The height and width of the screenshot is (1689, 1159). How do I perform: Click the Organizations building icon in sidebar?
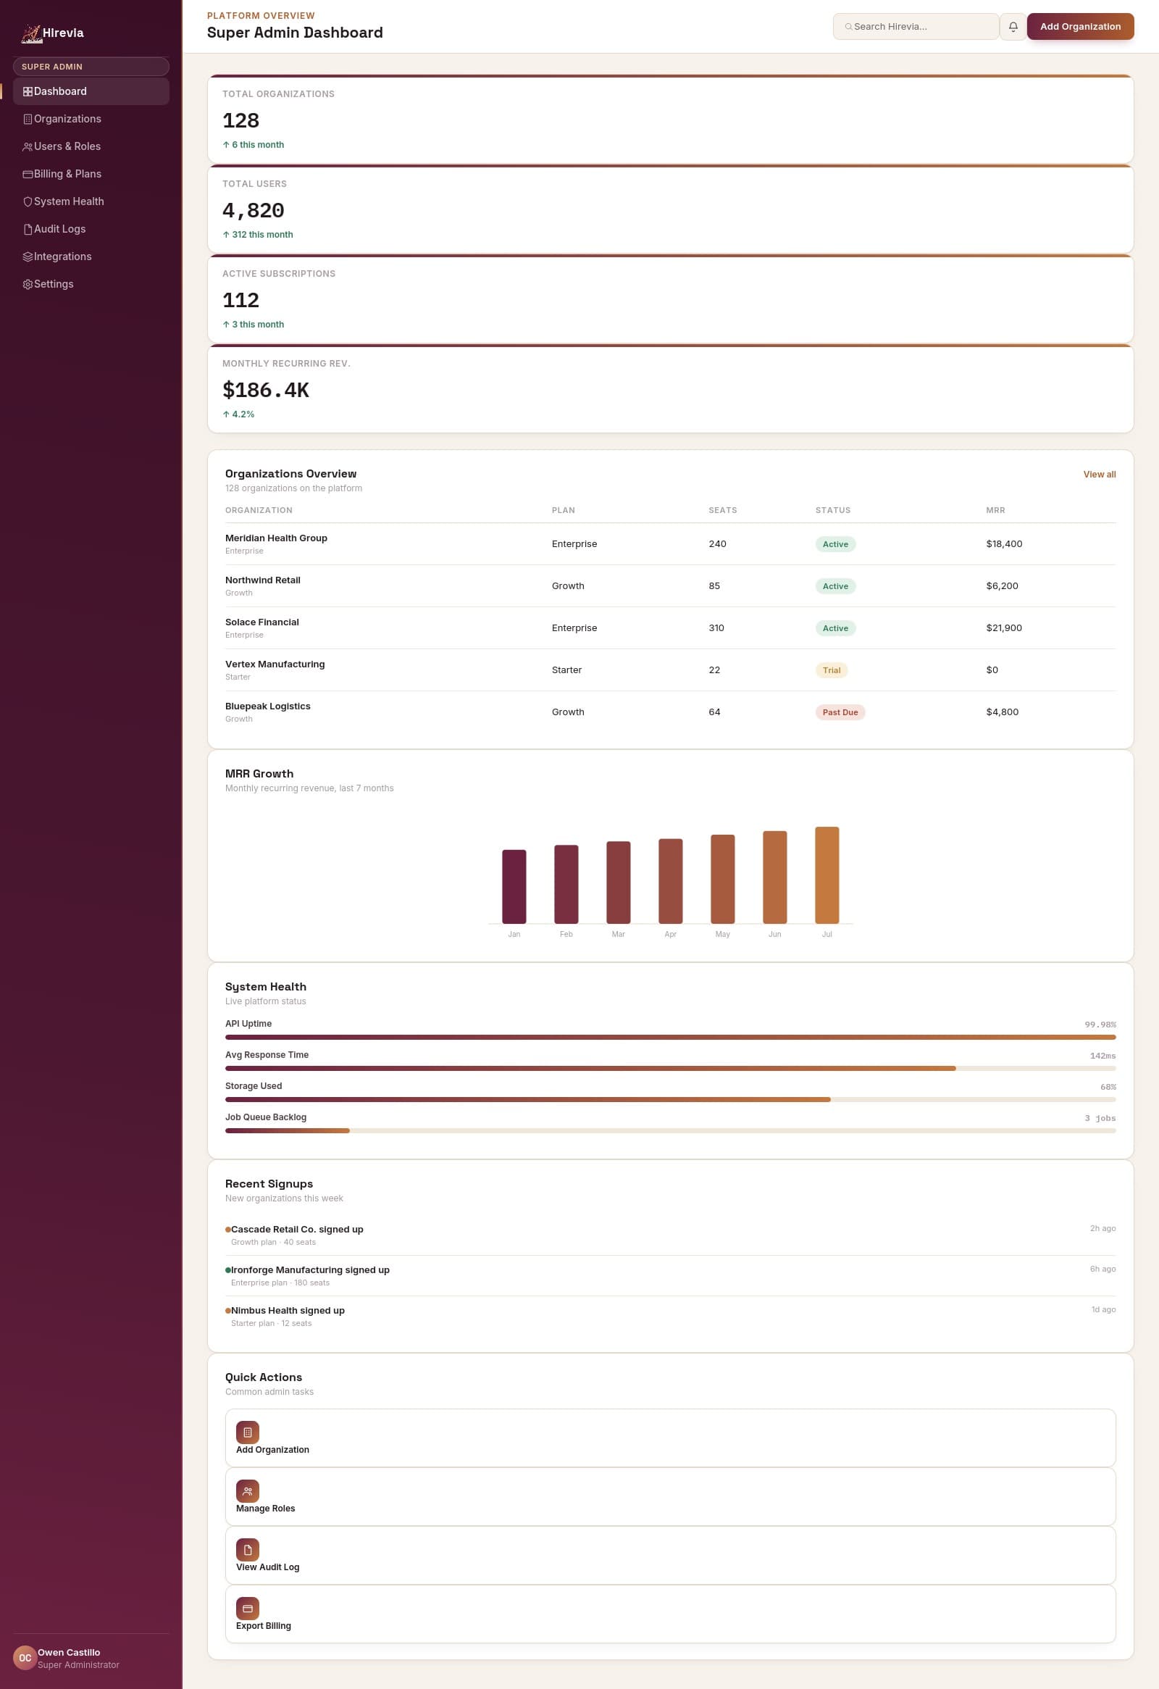pyautogui.click(x=28, y=119)
